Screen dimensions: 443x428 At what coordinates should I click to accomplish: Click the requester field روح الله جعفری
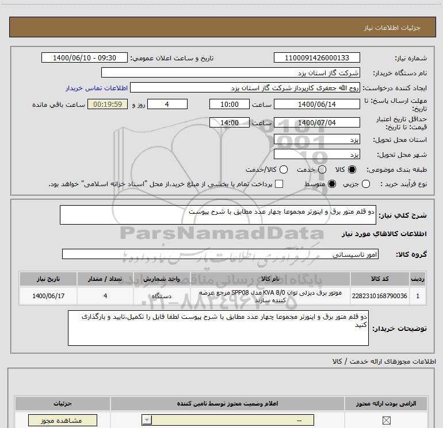(245, 88)
